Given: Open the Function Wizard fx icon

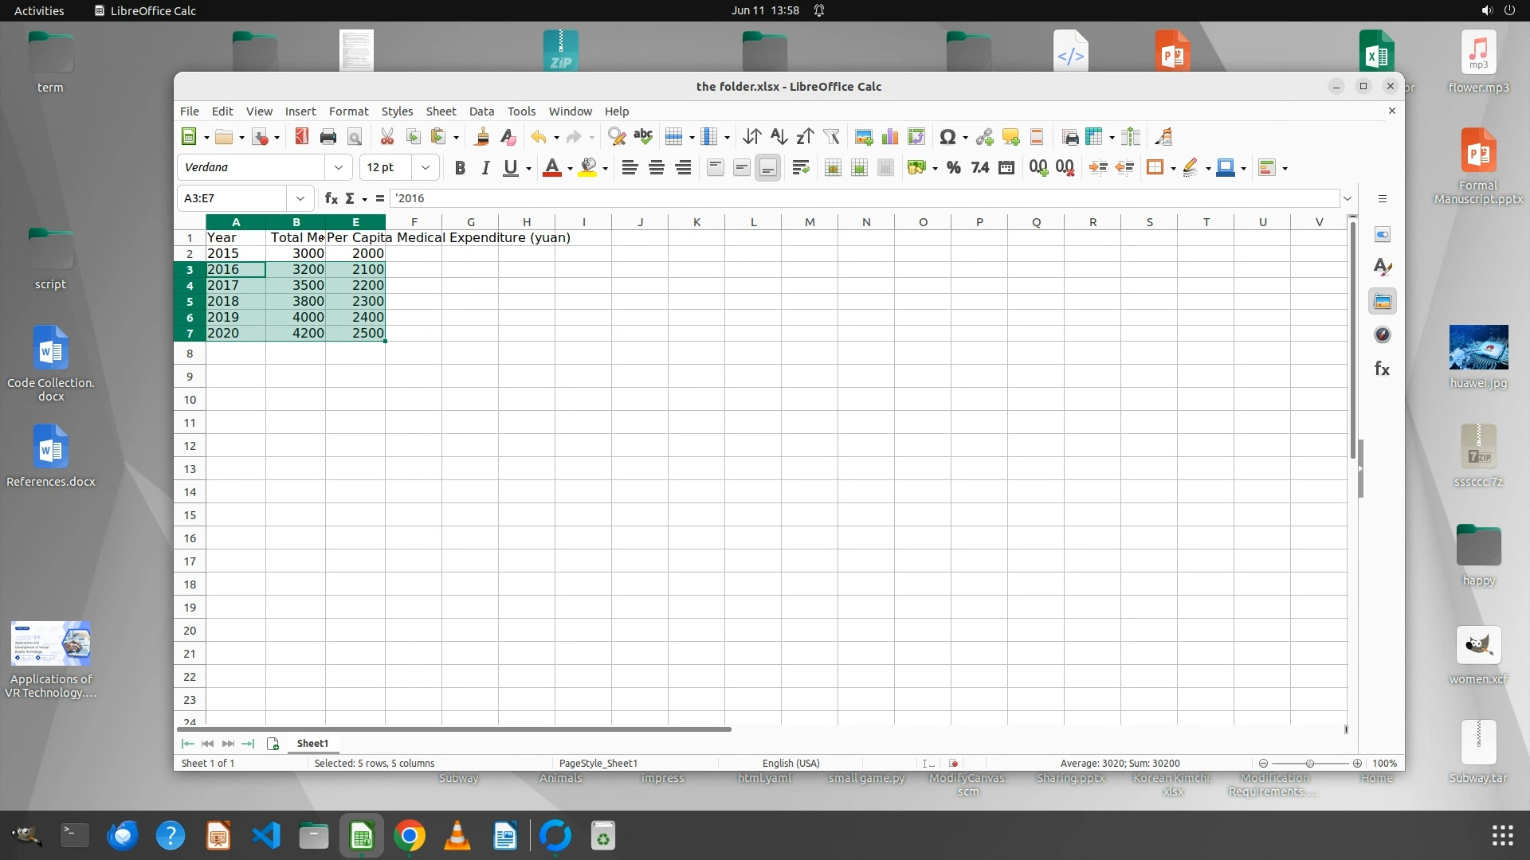Looking at the screenshot, I should (331, 198).
